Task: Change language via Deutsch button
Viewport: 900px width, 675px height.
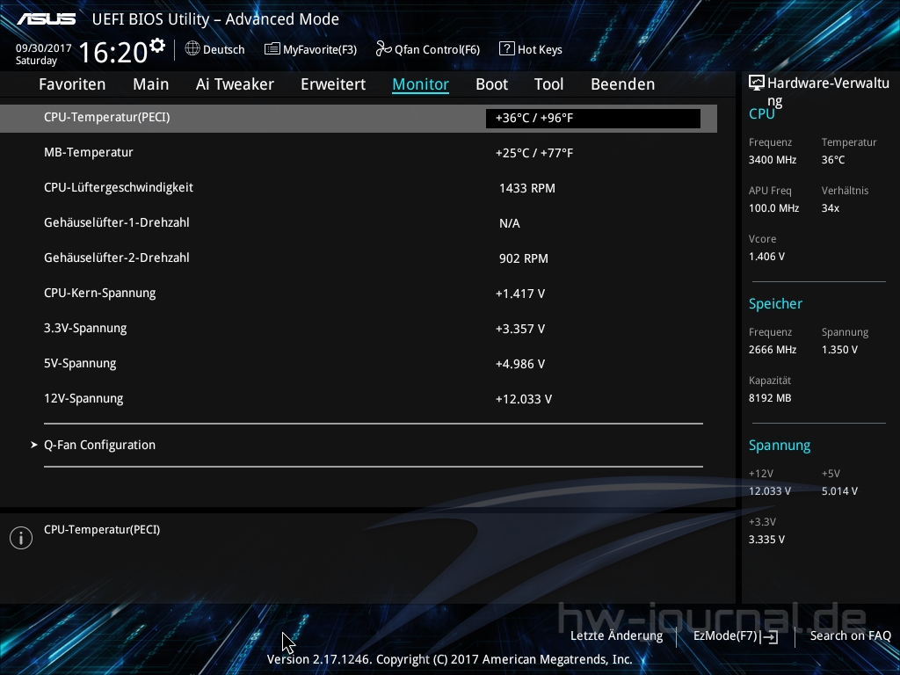Action: pos(215,49)
